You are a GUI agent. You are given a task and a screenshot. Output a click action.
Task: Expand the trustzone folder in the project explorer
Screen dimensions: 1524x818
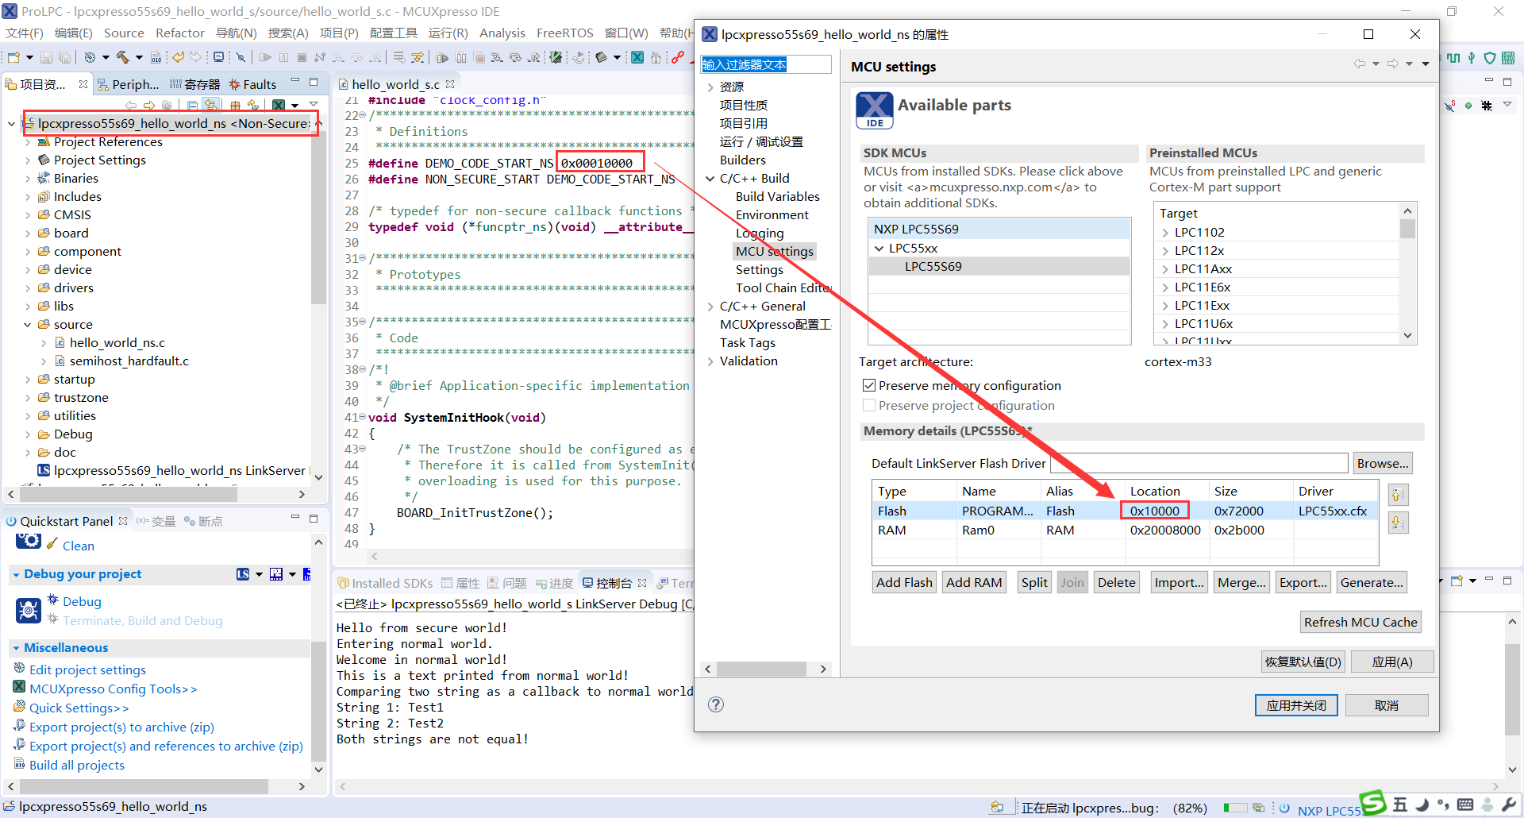tap(28, 398)
